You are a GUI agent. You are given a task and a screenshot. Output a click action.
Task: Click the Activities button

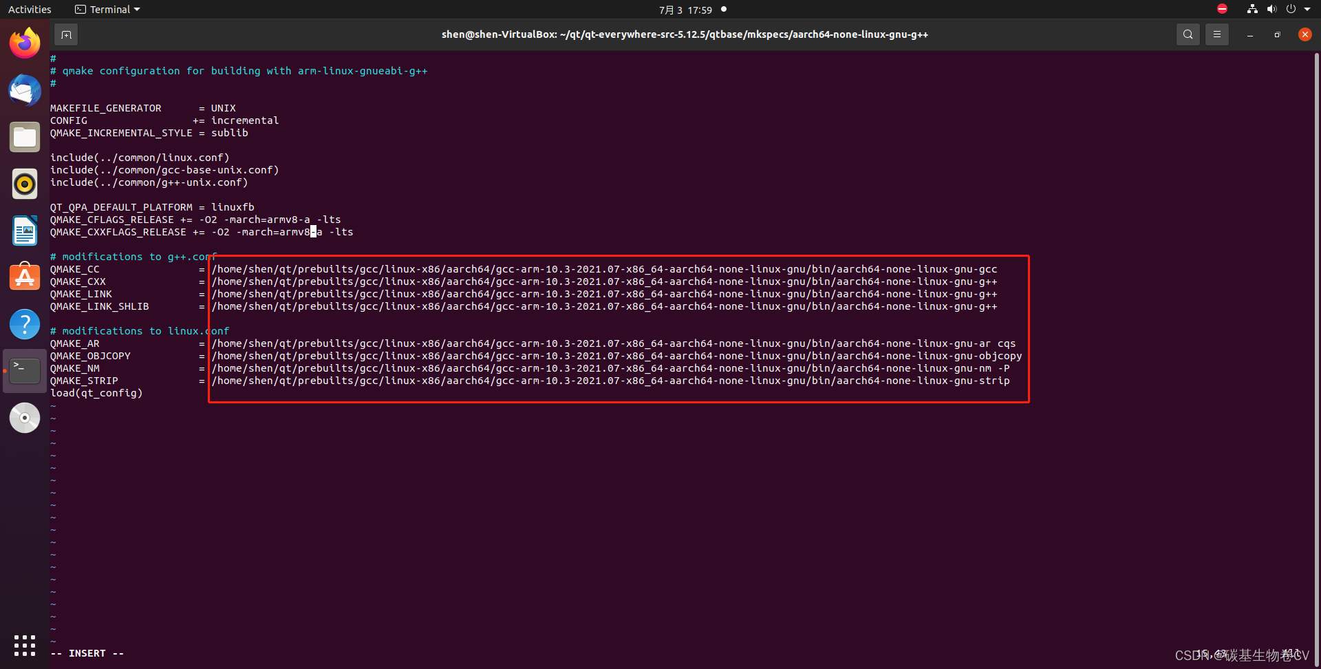(x=30, y=10)
